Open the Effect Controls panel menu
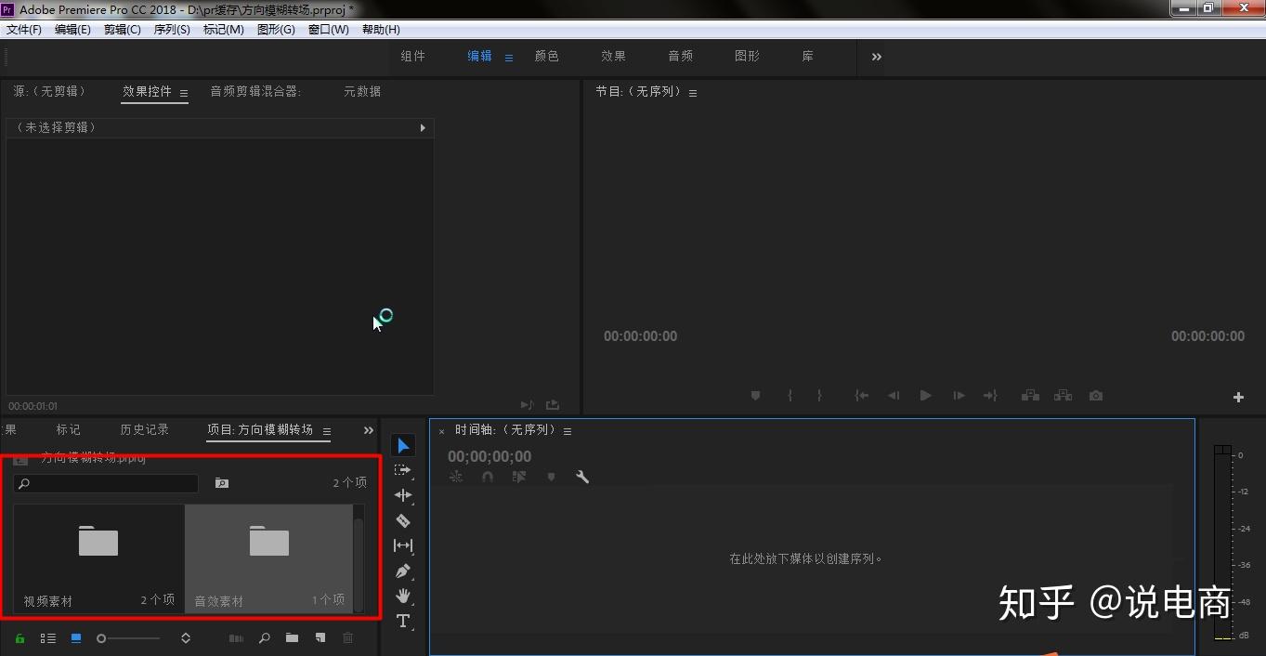 pyautogui.click(x=184, y=93)
